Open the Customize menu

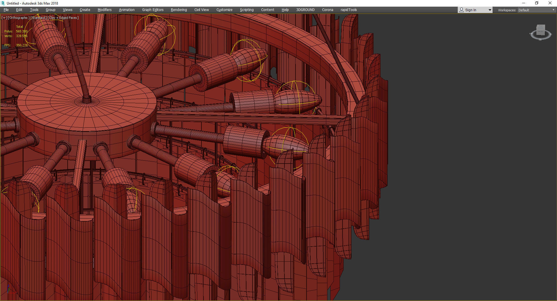(224, 10)
